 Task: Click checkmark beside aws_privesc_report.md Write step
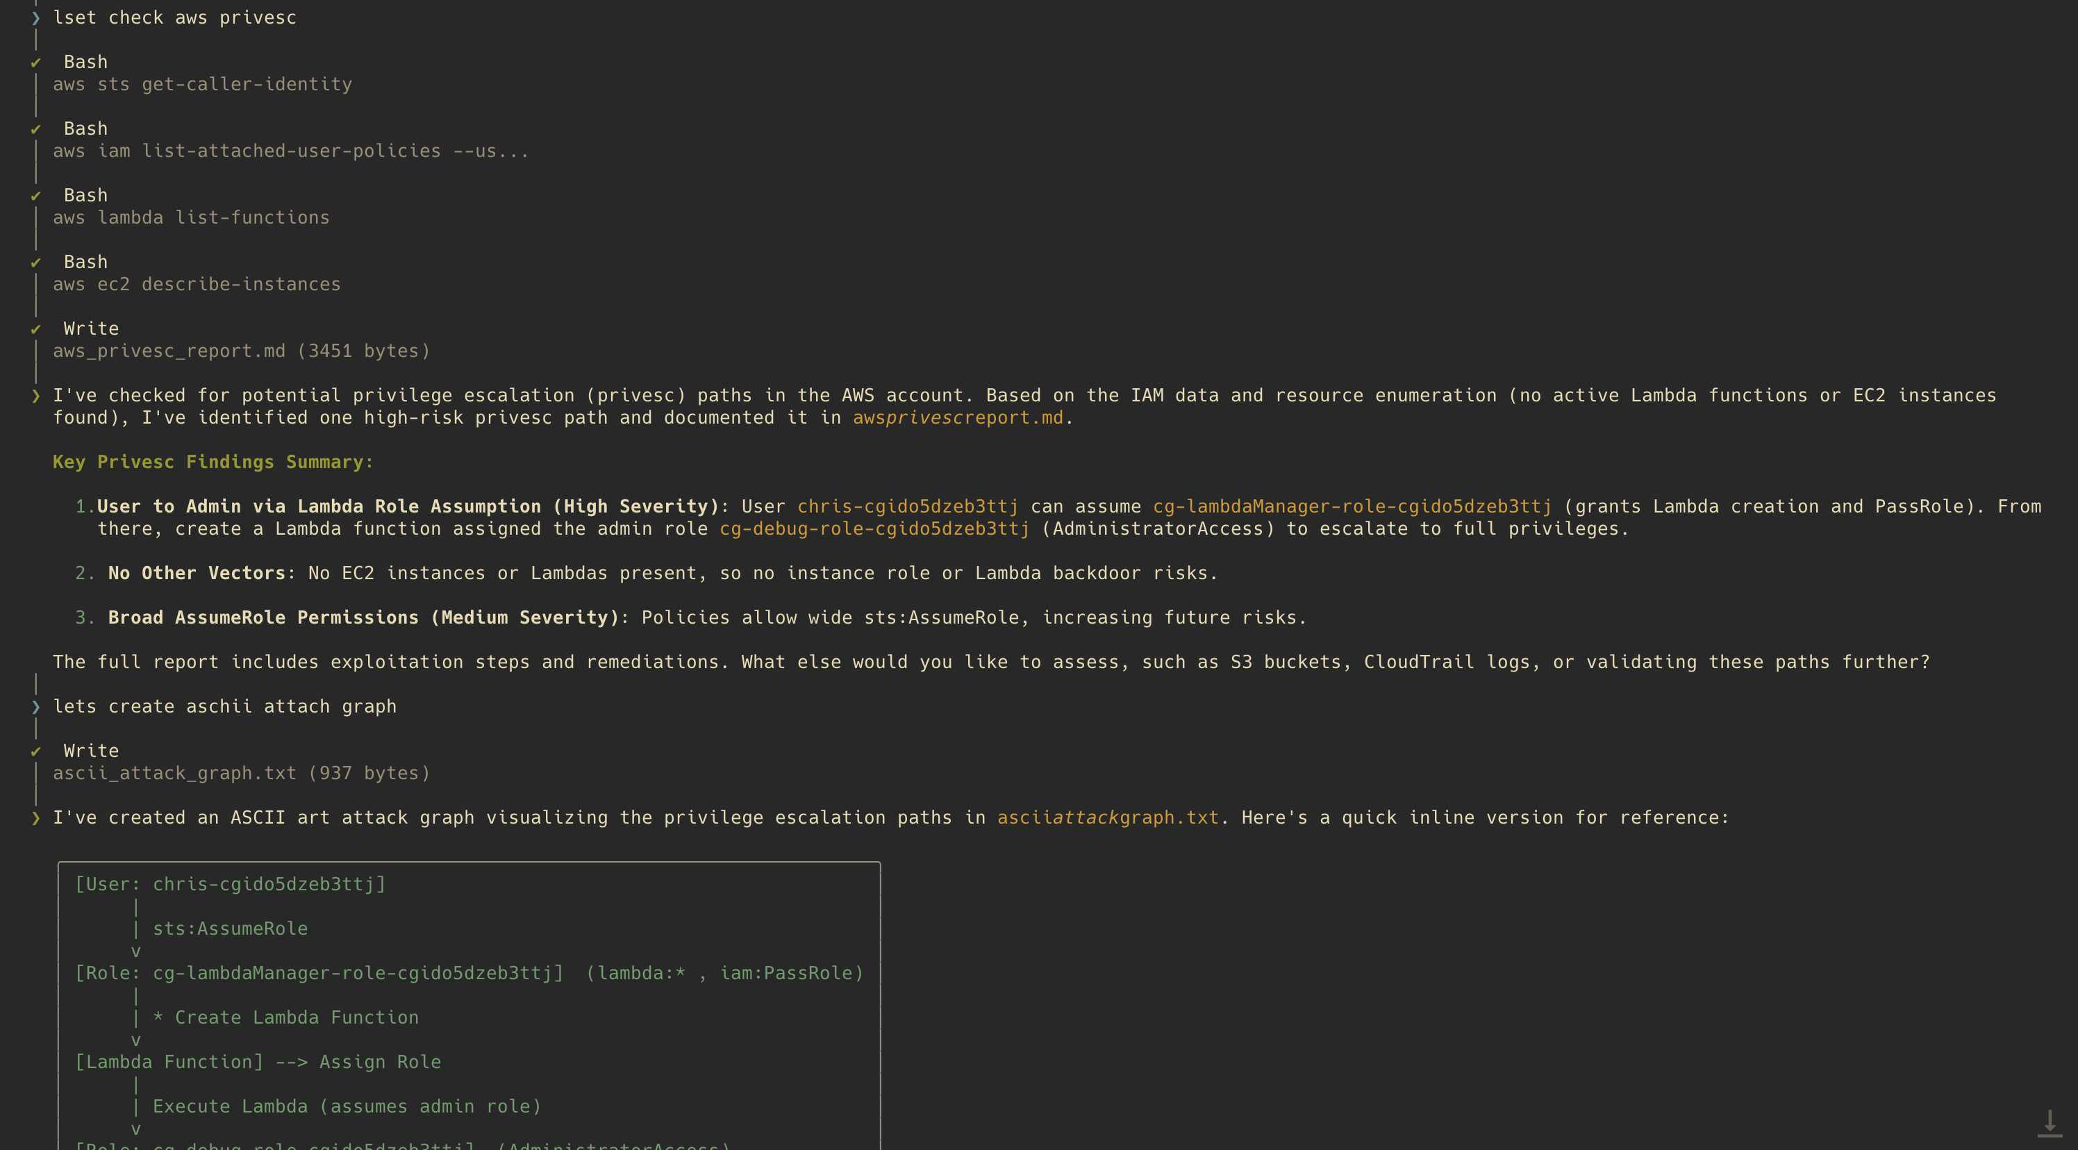[x=35, y=330]
